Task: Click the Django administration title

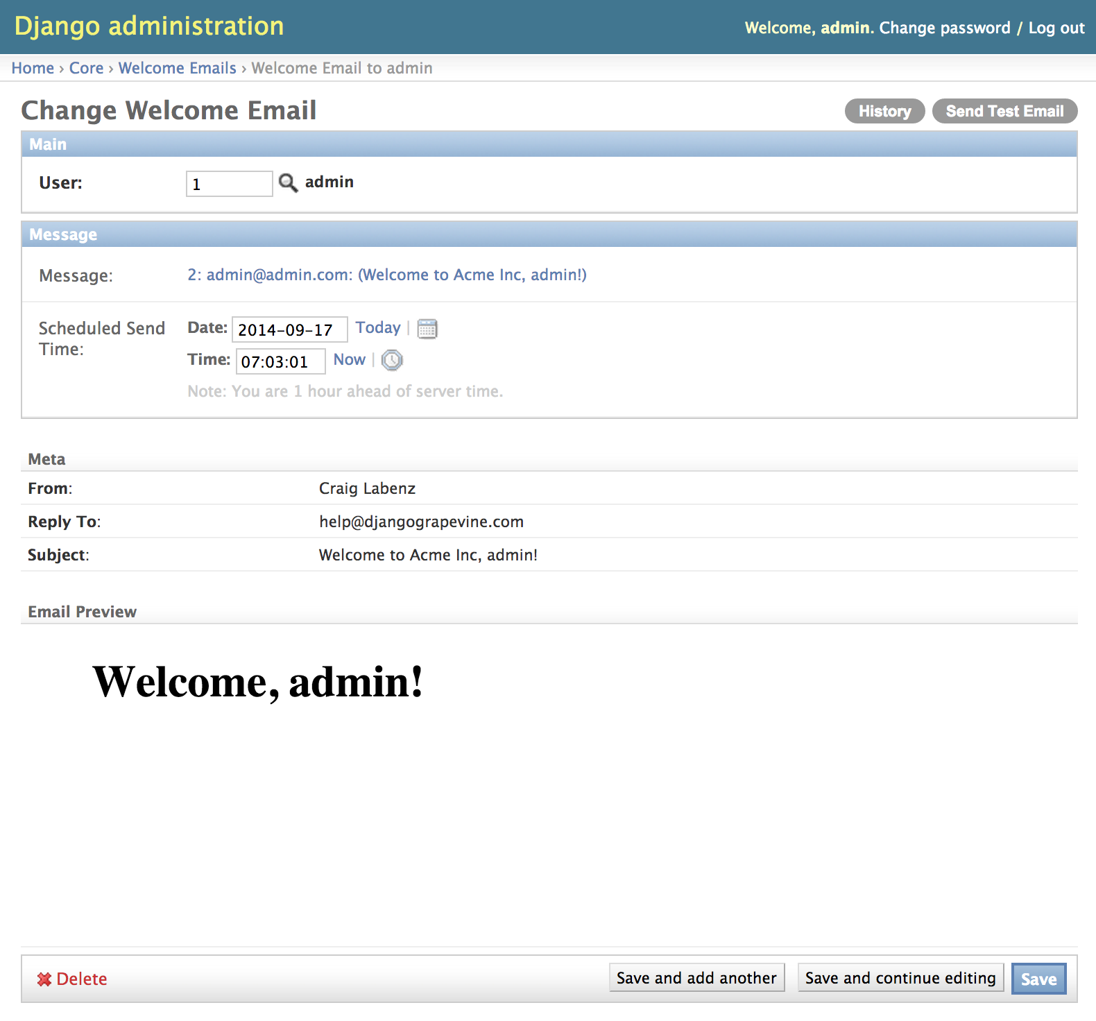Action: pos(149,26)
